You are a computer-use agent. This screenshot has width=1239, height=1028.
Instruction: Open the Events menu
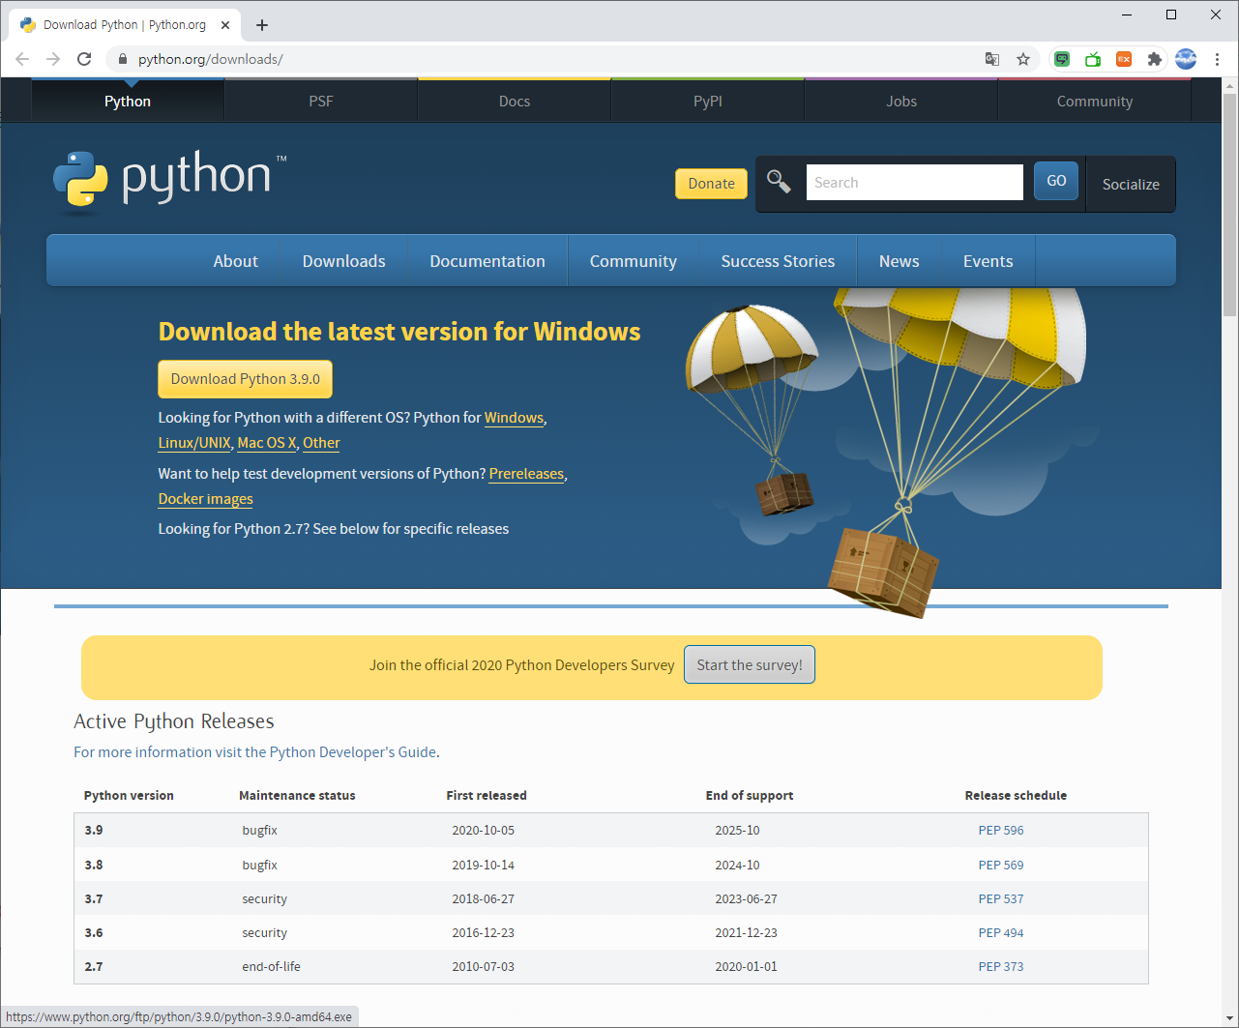988,261
